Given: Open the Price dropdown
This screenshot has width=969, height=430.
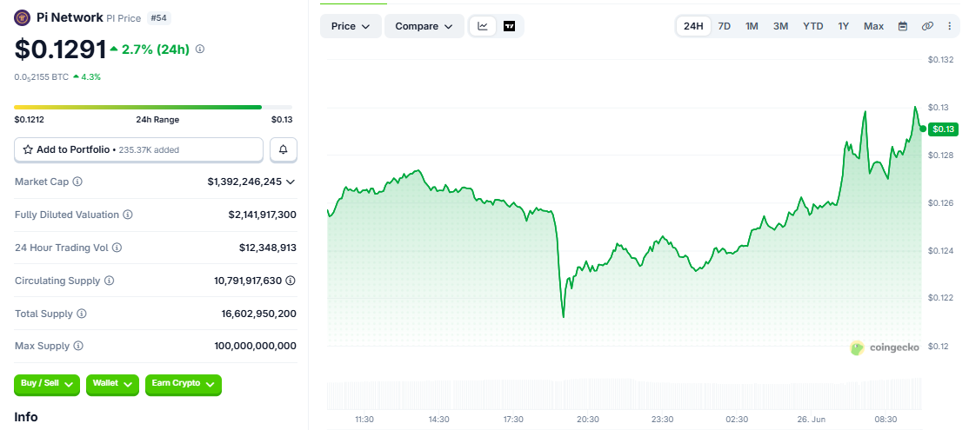Looking at the screenshot, I should [x=351, y=26].
